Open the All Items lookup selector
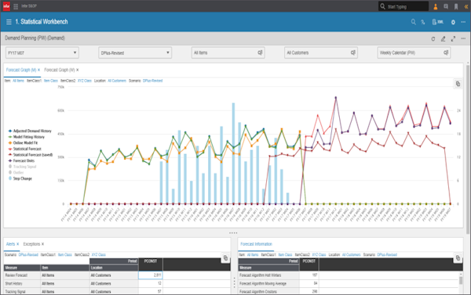 coord(228,52)
